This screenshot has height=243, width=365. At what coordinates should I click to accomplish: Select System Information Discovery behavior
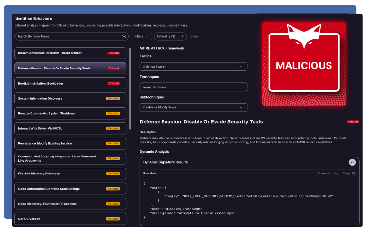pyautogui.click(x=70, y=98)
